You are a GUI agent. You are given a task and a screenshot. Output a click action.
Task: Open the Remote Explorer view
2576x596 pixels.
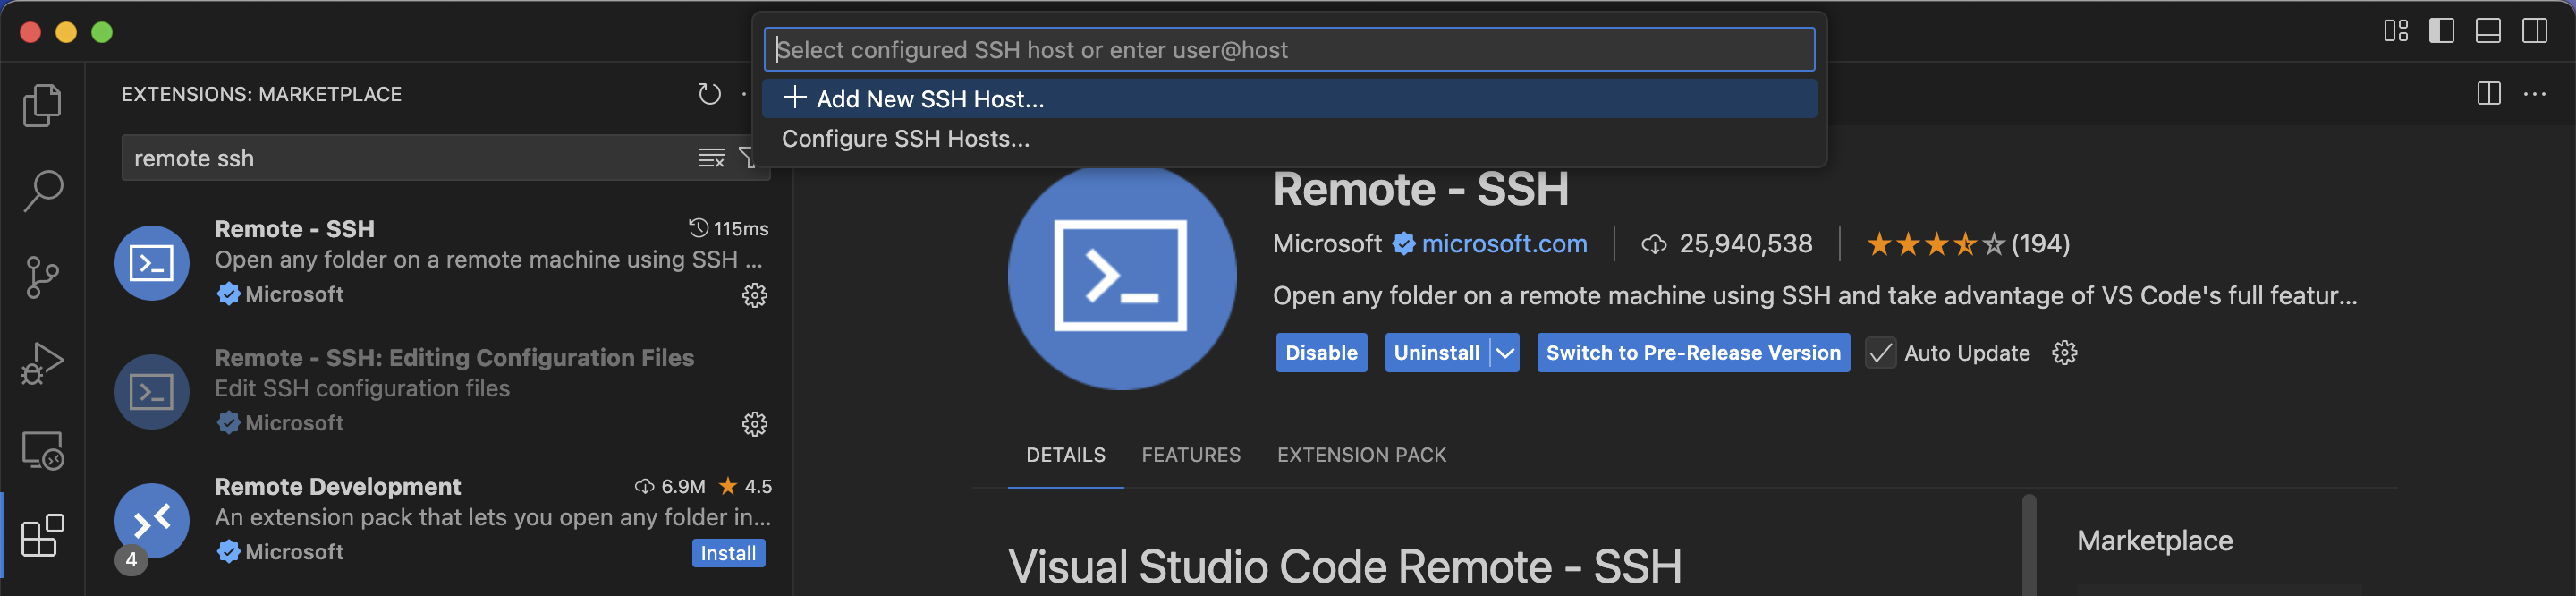[42, 450]
